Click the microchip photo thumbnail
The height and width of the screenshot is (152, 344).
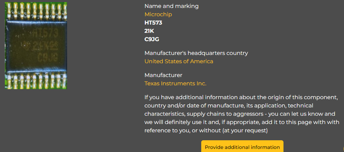(x=36, y=46)
